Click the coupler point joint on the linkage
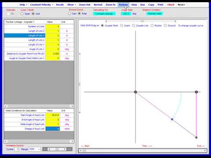The height and width of the screenshot is (158, 211). [x=172, y=119]
